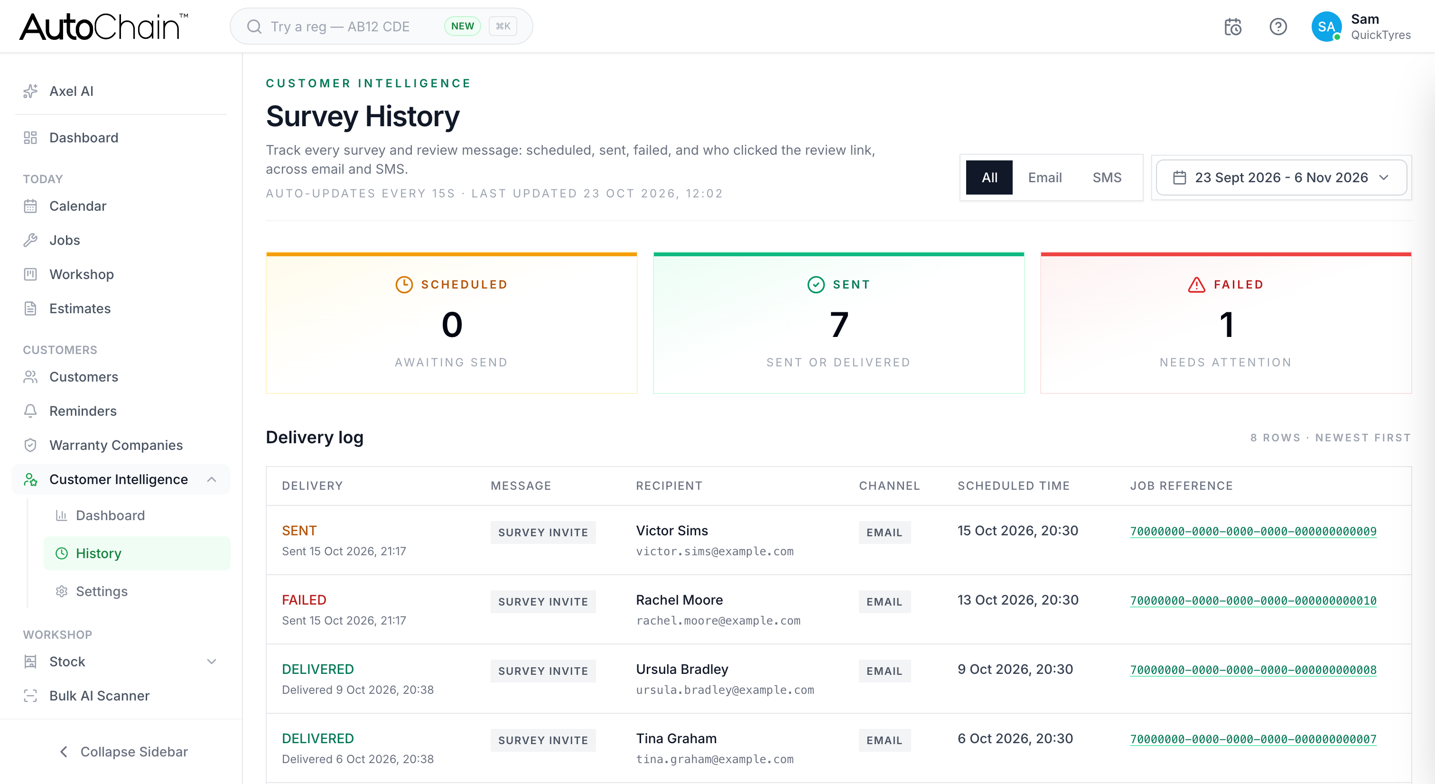Click the SA user avatar
The height and width of the screenshot is (784, 1435).
(1326, 27)
